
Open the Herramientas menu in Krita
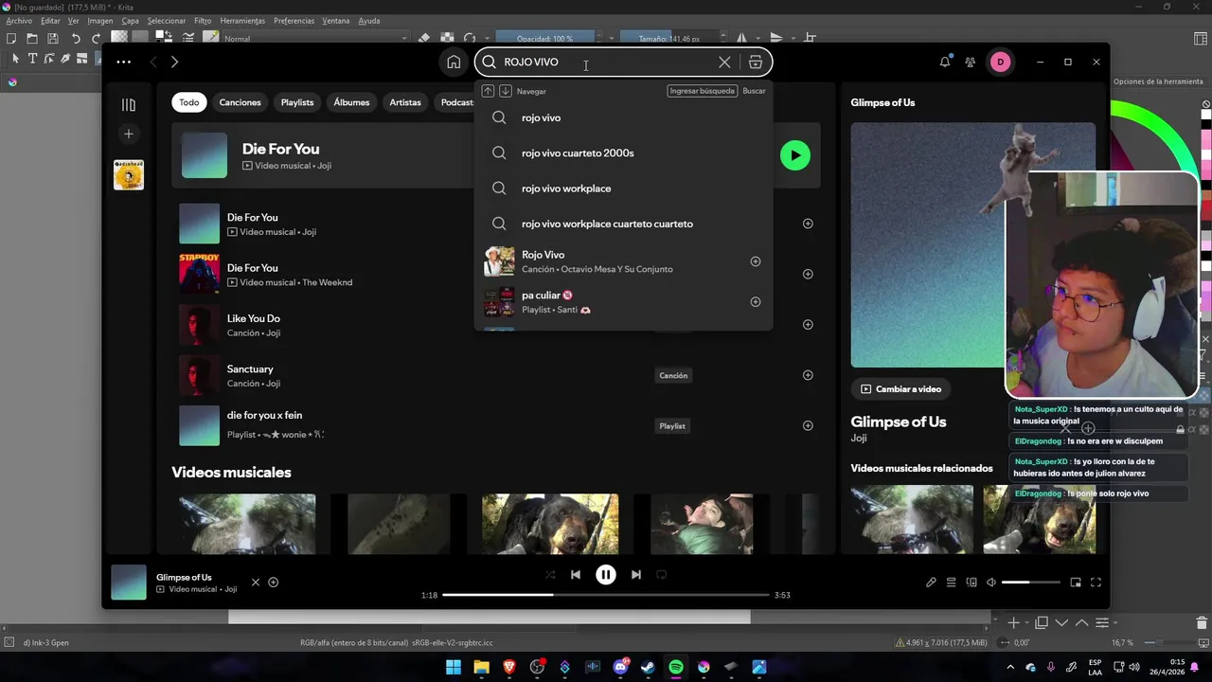[242, 21]
